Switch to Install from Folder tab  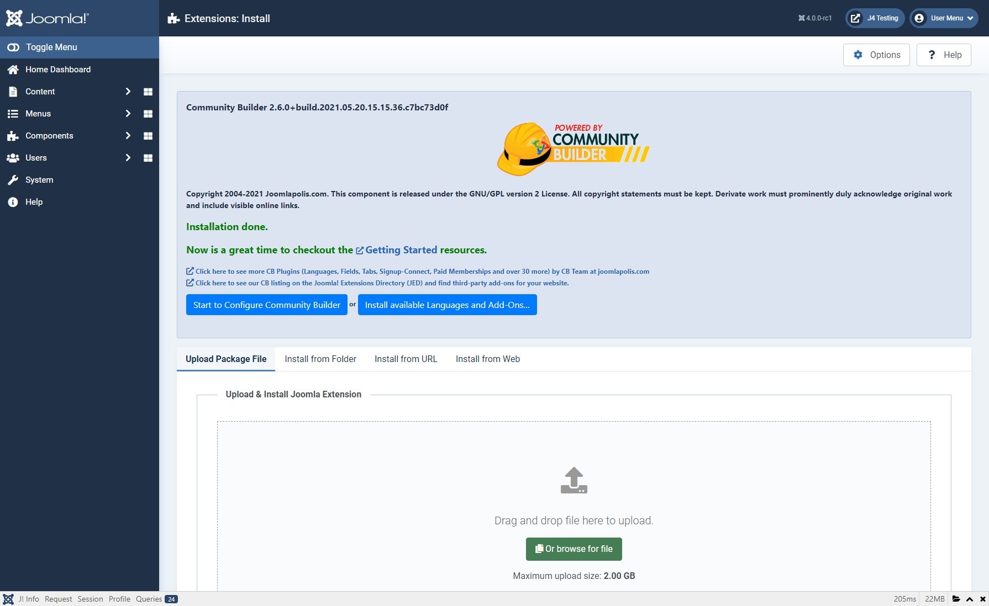320,359
